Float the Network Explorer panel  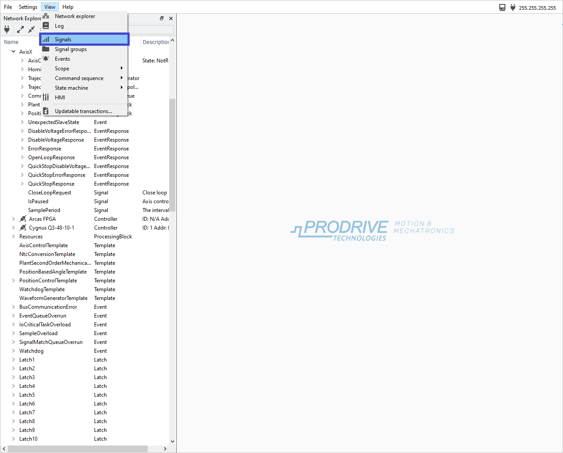coord(162,18)
